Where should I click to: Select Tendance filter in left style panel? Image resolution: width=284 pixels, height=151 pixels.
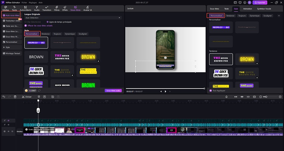click(x=45, y=34)
